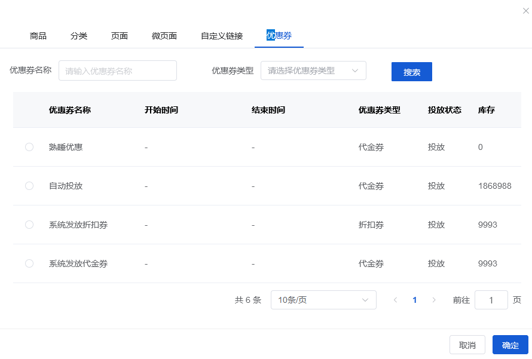The height and width of the screenshot is (359, 532).
Task: Switch to the 商品 tab
Action: click(38, 36)
